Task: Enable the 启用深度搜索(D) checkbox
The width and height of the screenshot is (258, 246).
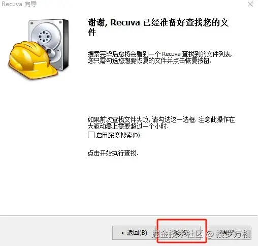Action: pos(91,135)
